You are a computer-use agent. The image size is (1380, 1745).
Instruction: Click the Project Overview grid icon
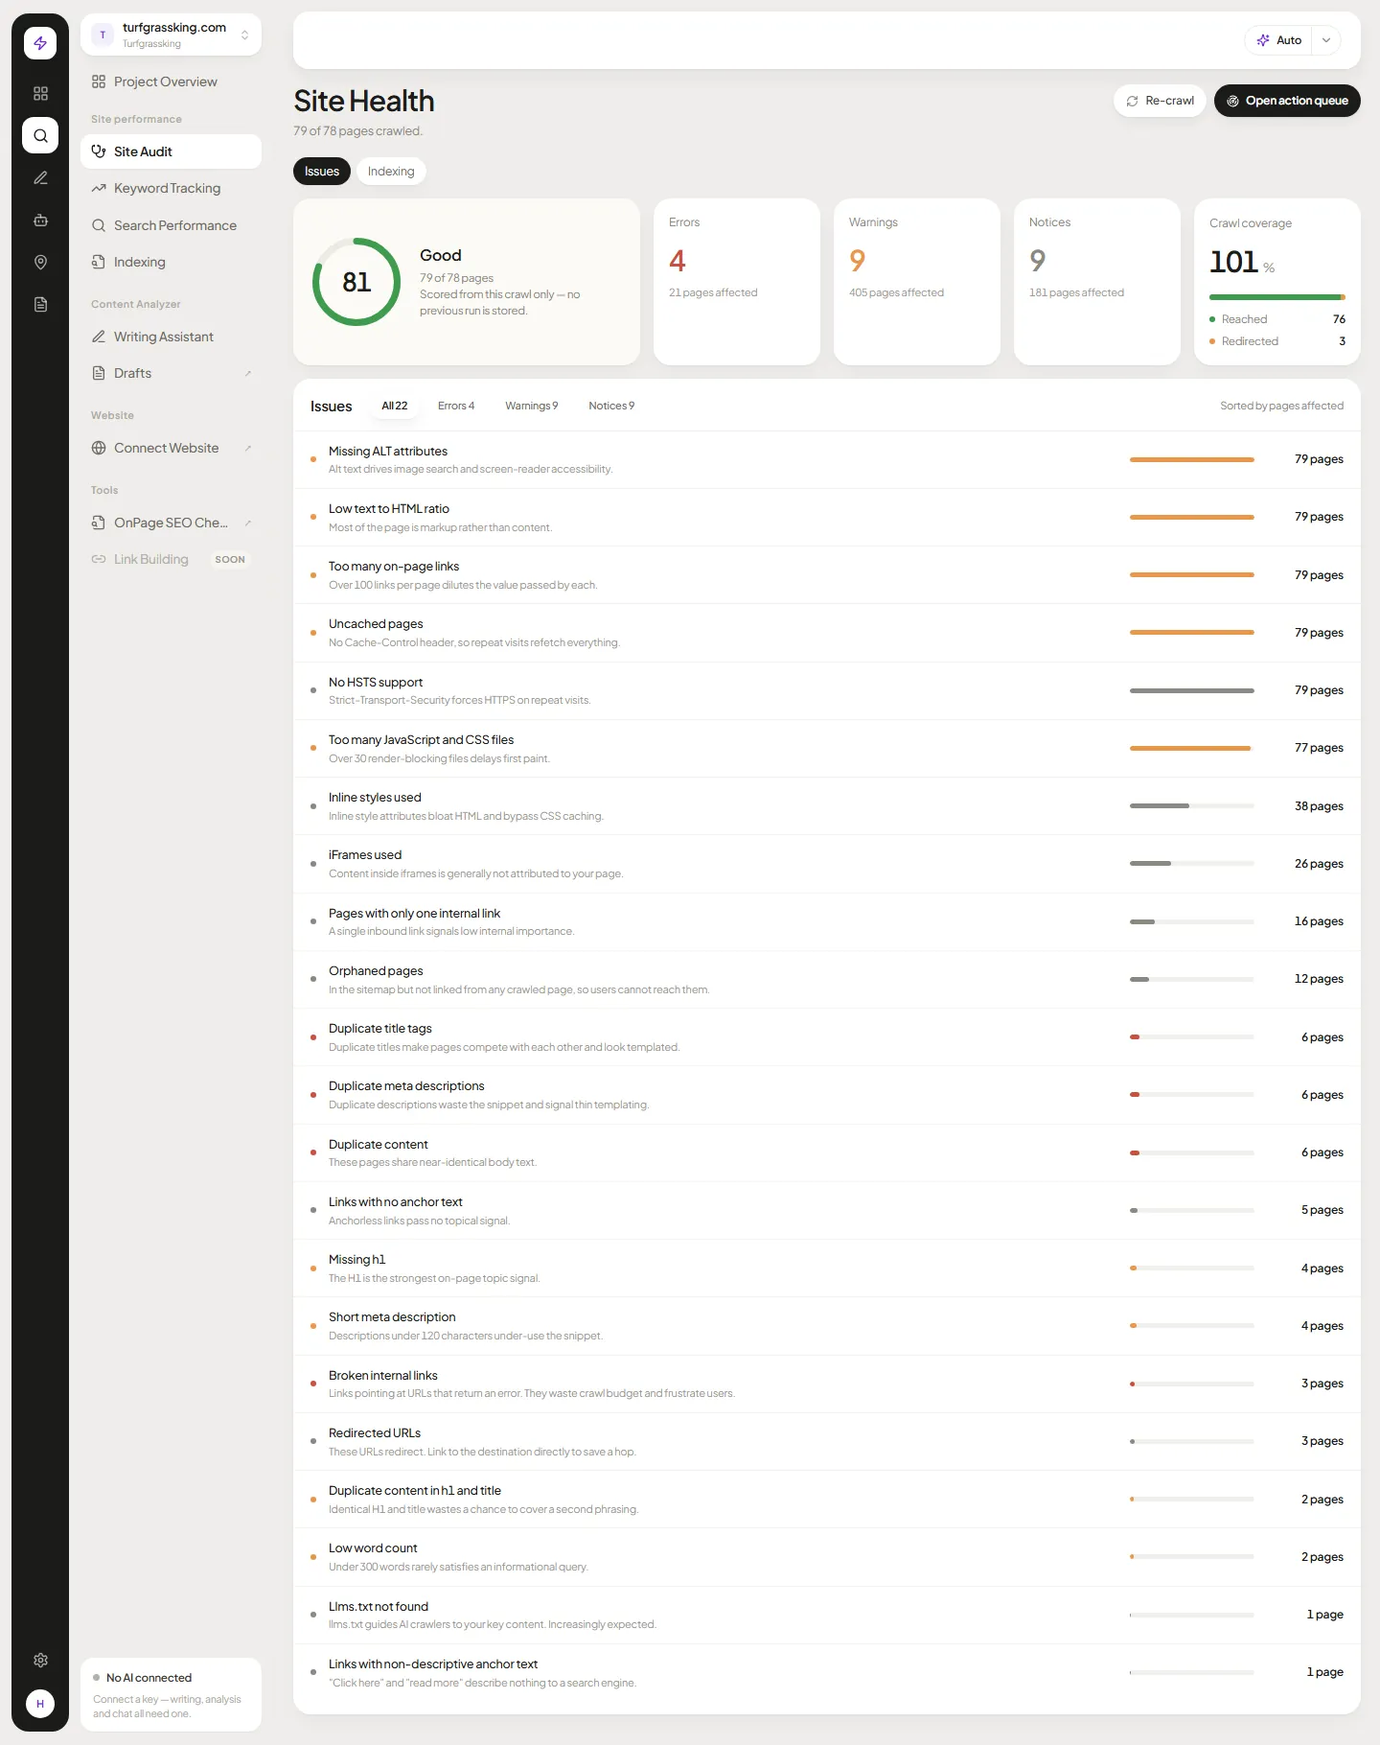pos(99,81)
